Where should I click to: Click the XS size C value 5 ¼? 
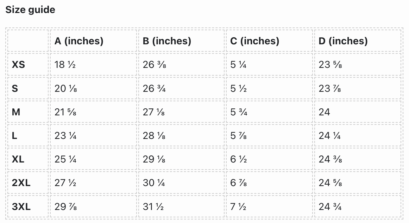pyautogui.click(x=238, y=65)
